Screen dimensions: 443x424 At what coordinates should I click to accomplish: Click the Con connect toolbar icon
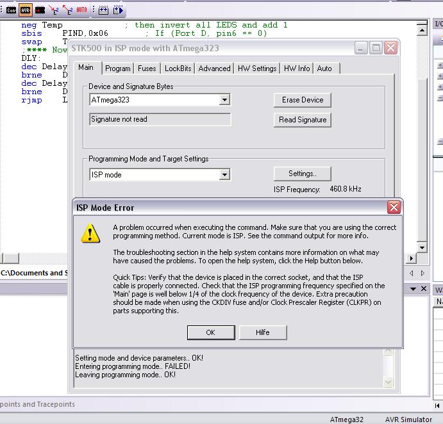point(12,10)
